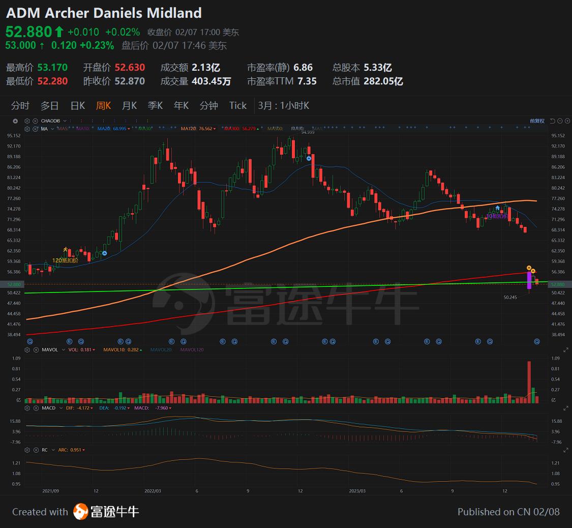
Task: Open the CHAODI6 indicator dropdown
Action: point(65,121)
